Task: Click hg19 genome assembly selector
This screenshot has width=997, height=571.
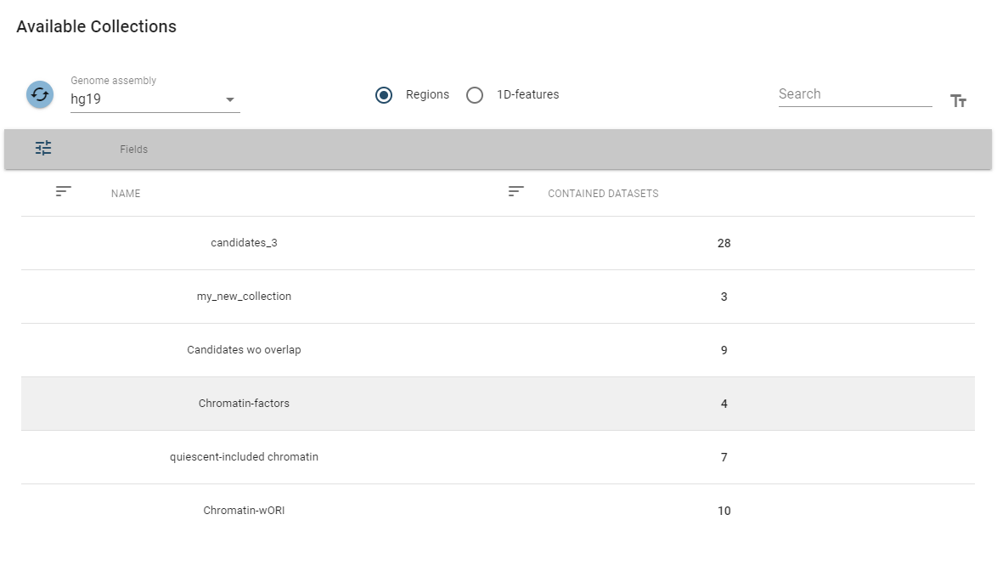Action: click(144, 99)
